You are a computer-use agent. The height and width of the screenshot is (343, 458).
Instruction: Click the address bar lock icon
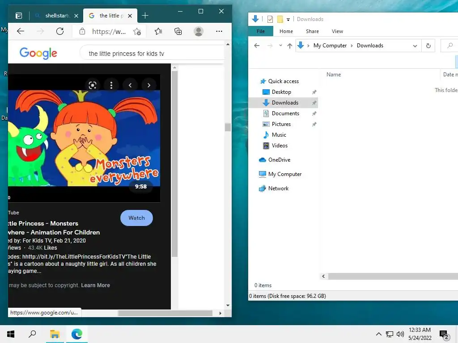pyautogui.click(x=82, y=31)
